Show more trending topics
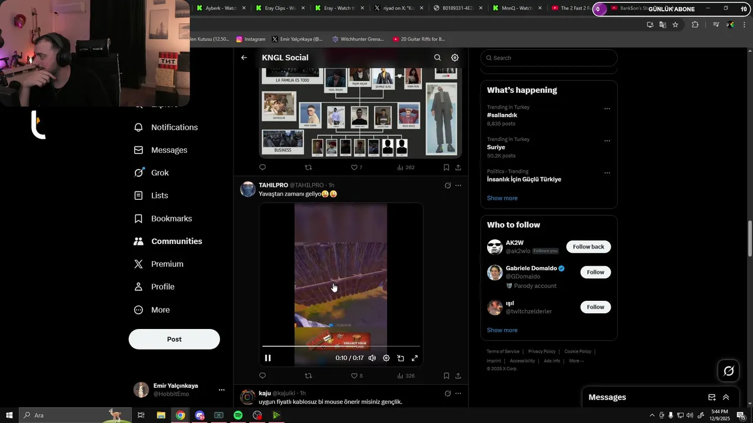Screen dimensions: 753x423 coord(502,198)
